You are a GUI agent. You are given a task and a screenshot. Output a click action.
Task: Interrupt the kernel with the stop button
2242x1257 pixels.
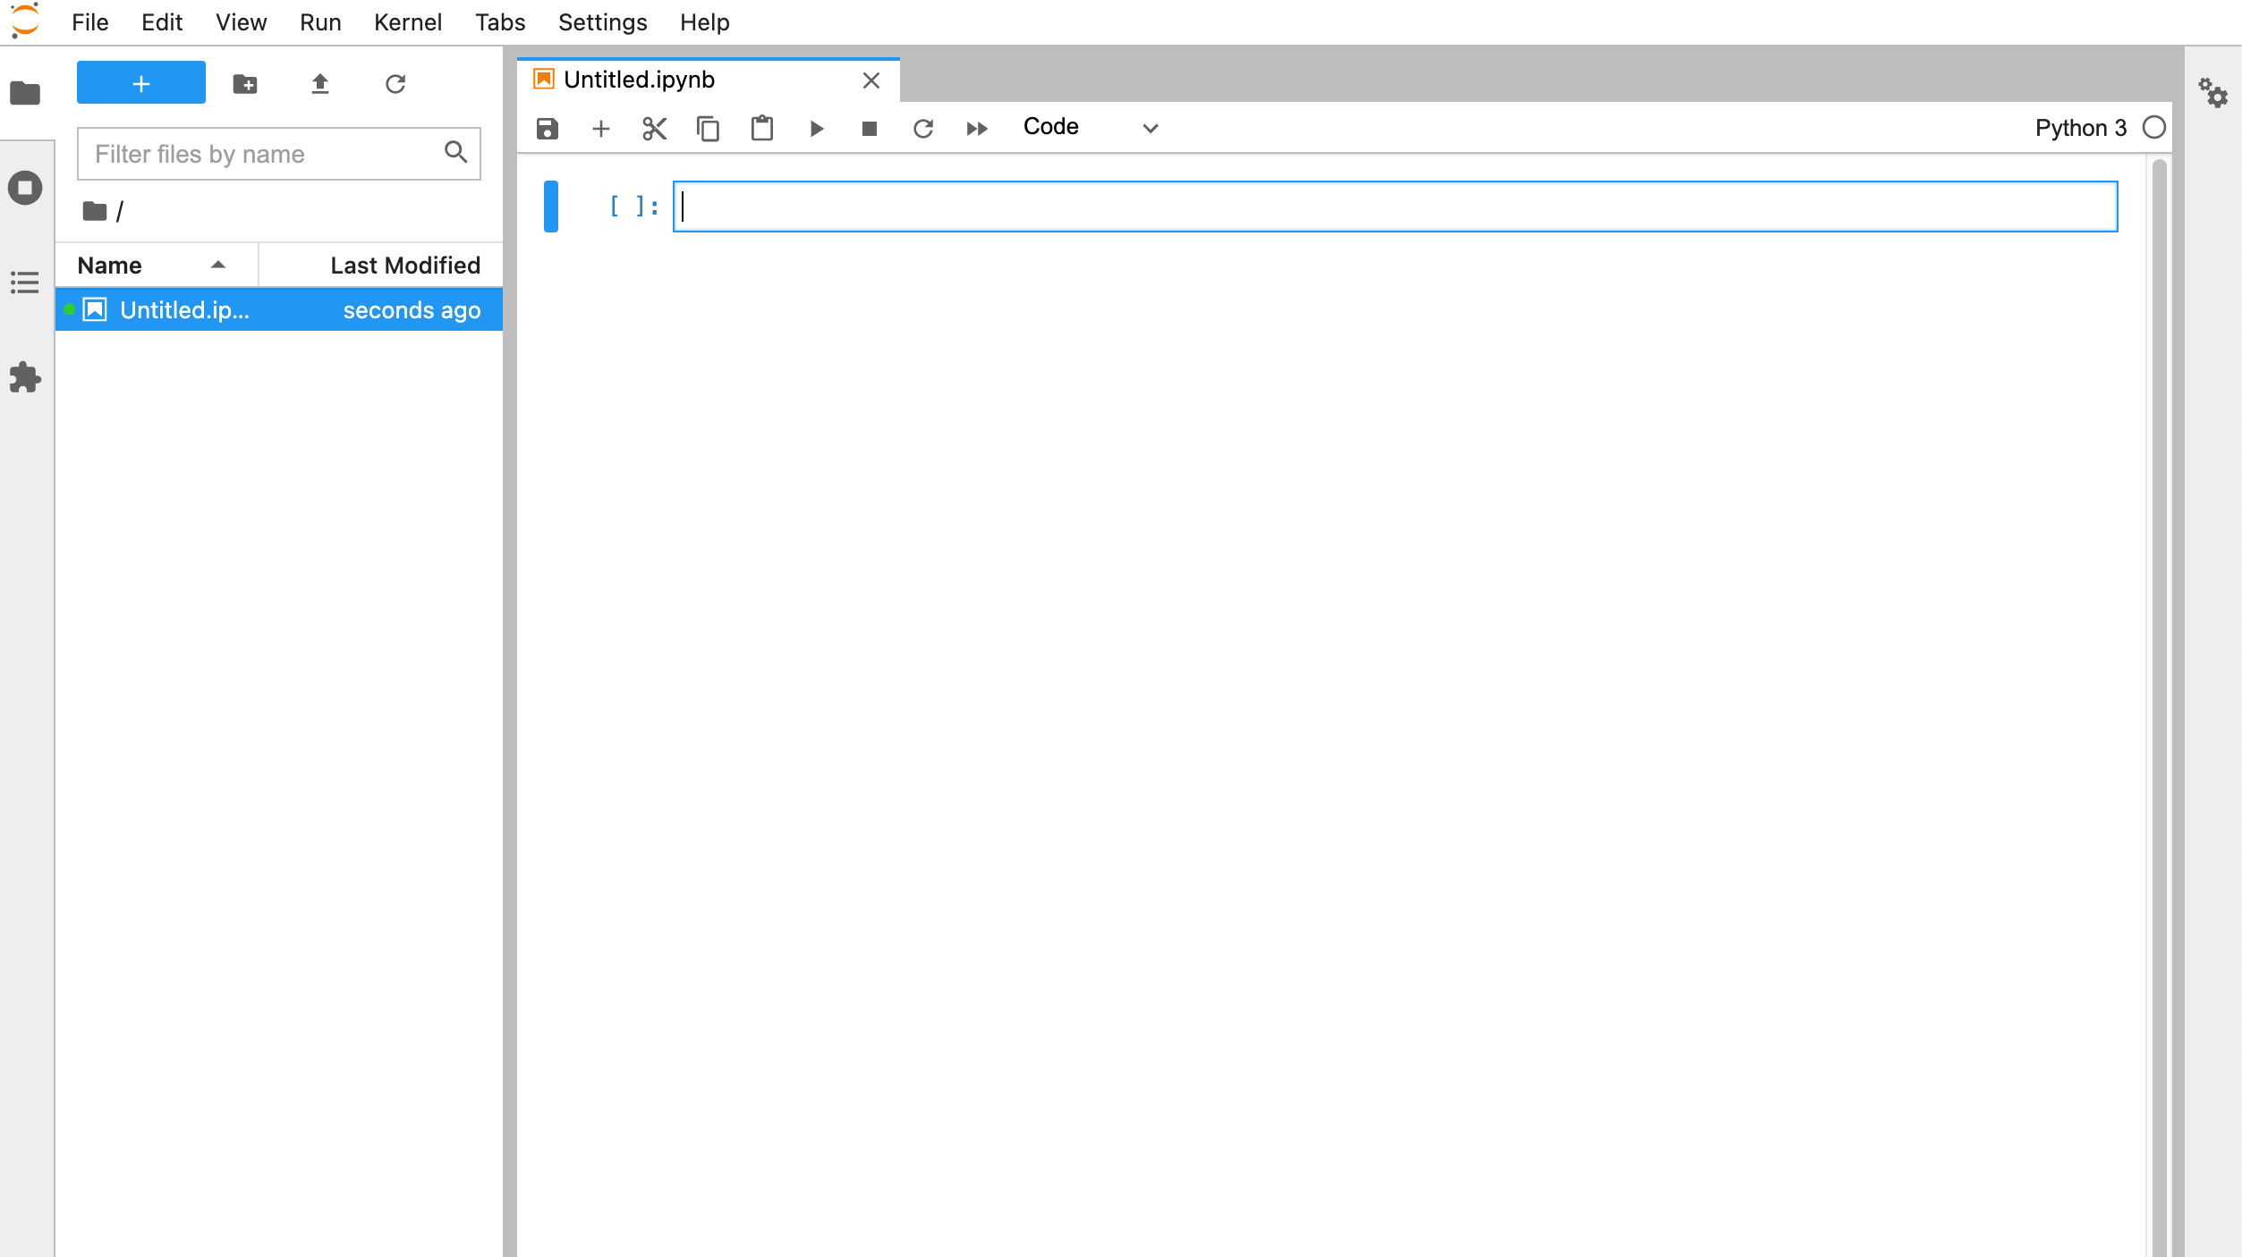coord(869,129)
